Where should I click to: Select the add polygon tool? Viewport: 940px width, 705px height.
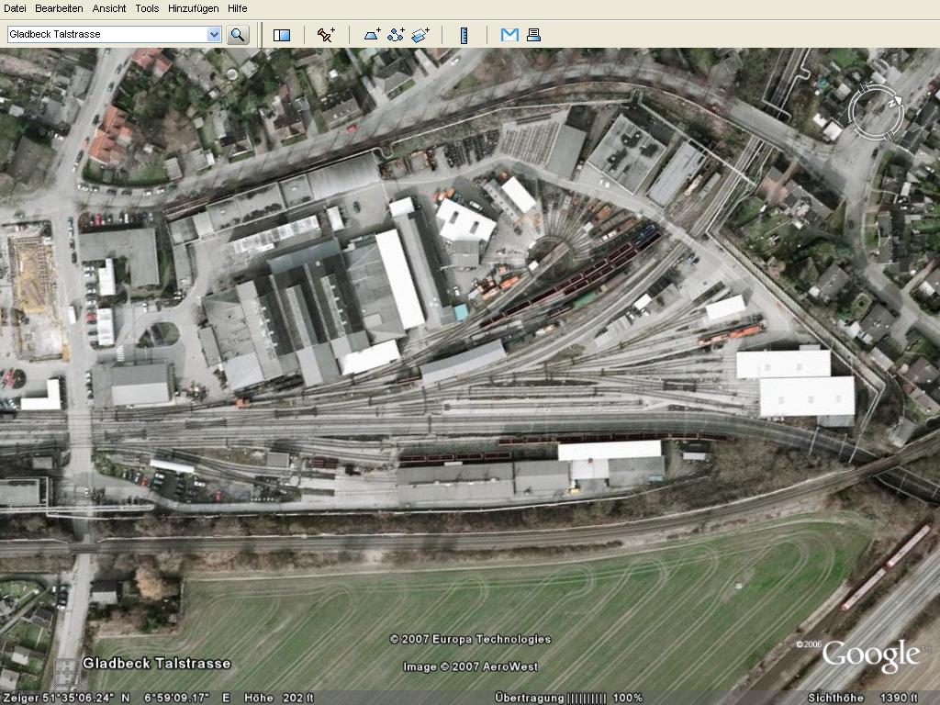(372, 35)
